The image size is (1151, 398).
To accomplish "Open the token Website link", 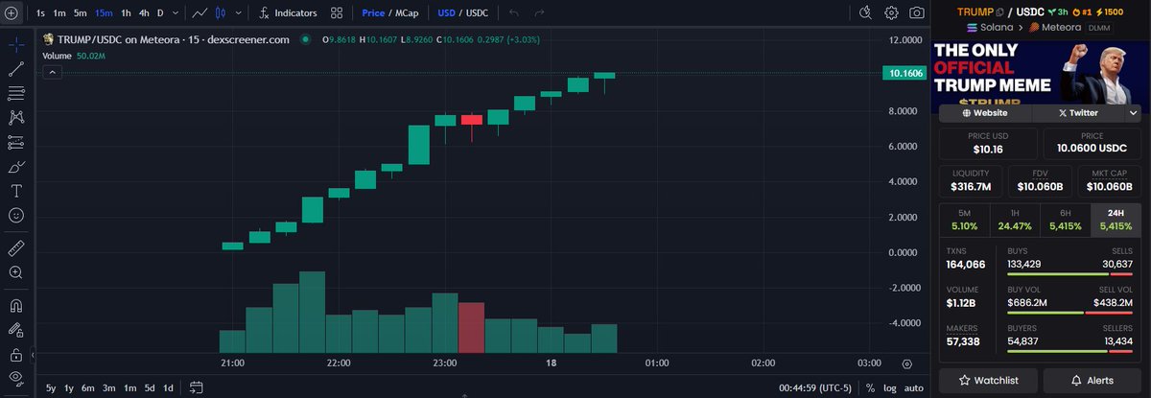I will [x=985, y=112].
